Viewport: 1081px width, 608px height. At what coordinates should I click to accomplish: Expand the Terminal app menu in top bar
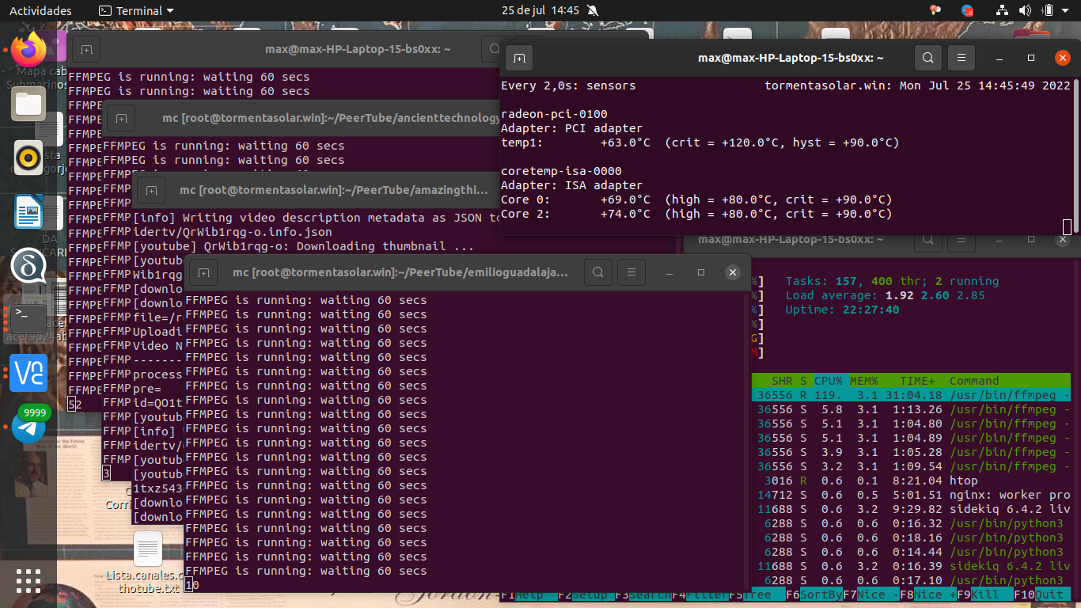[x=135, y=10]
